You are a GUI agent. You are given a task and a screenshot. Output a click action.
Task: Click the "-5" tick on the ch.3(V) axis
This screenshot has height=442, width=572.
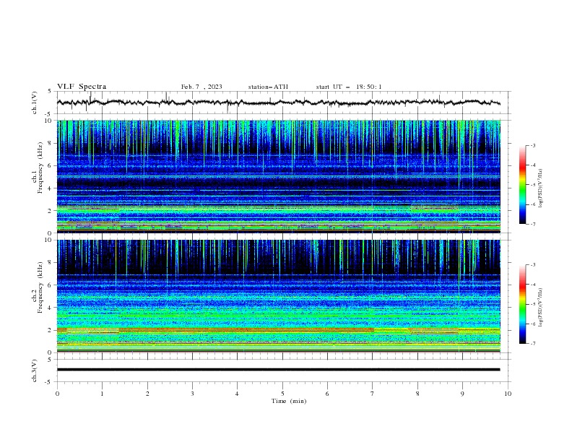pos(49,382)
